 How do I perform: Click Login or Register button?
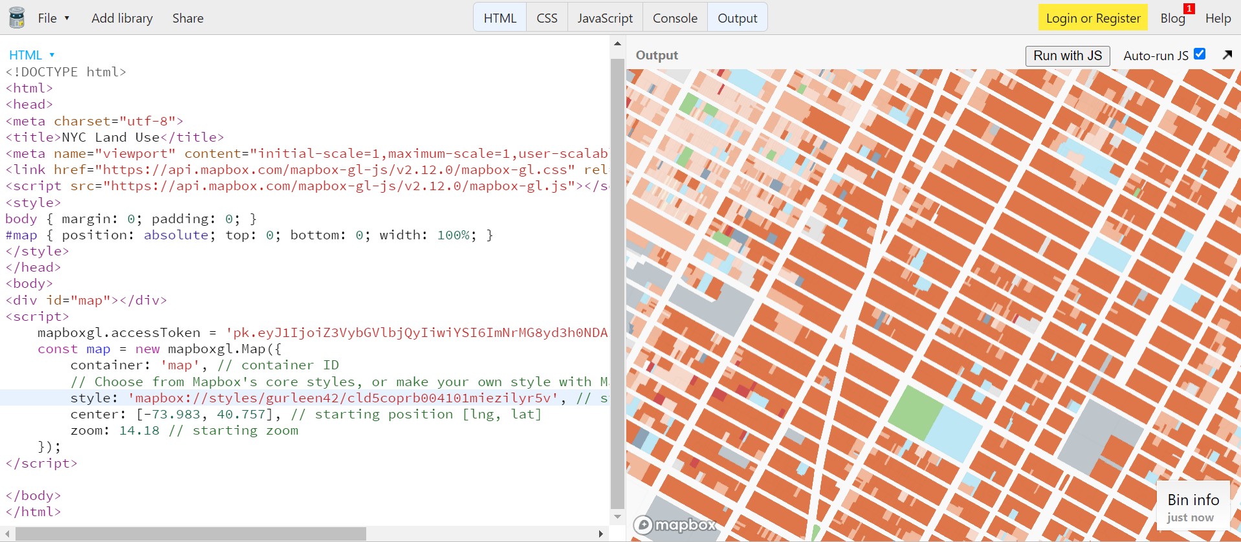tap(1093, 18)
